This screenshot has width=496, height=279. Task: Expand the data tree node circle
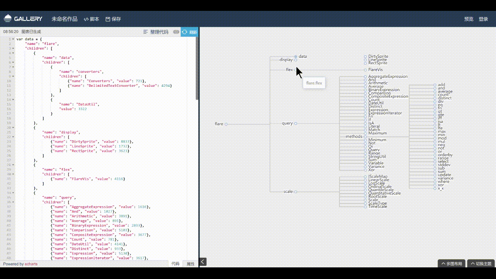[296, 57]
